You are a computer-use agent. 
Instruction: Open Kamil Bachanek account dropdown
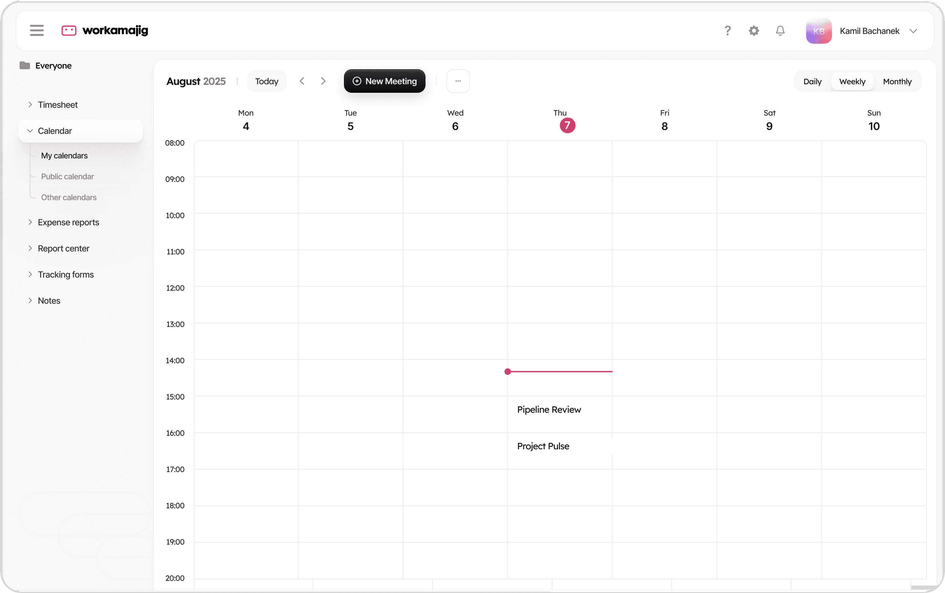[913, 31]
